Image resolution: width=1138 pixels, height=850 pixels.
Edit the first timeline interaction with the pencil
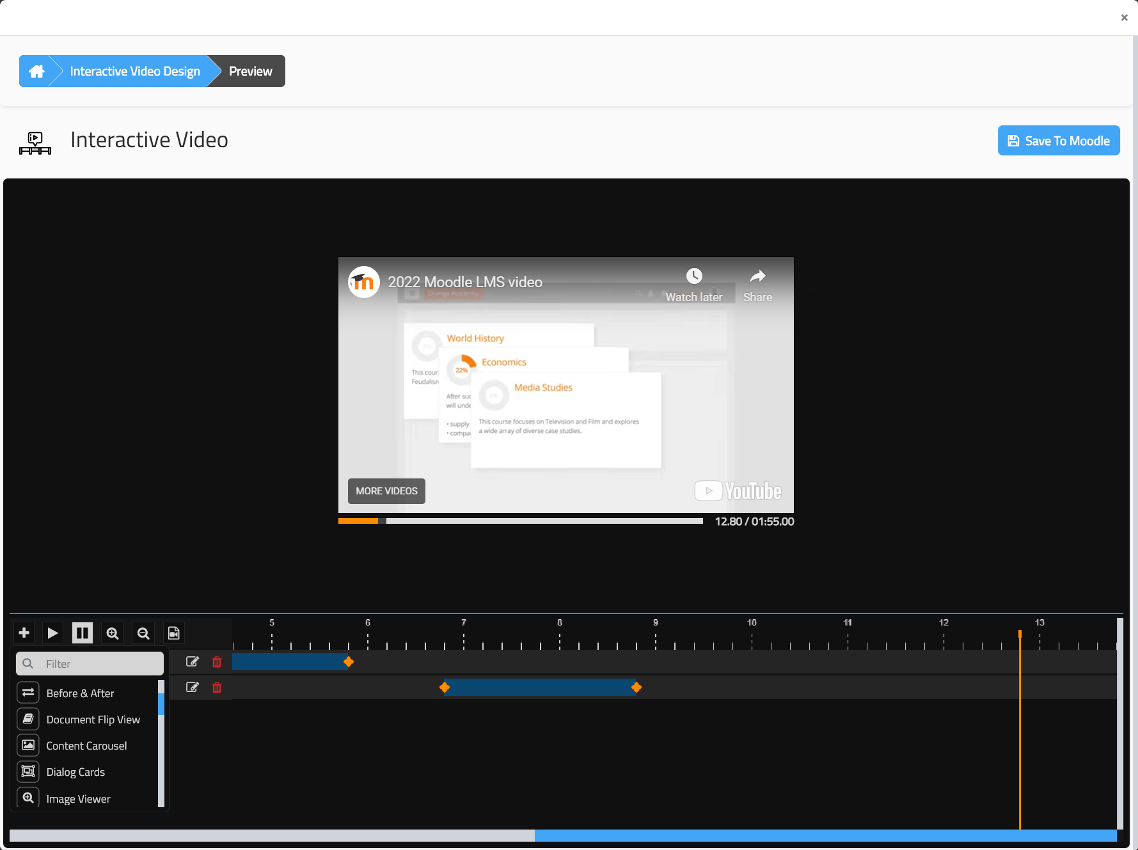click(192, 662)
